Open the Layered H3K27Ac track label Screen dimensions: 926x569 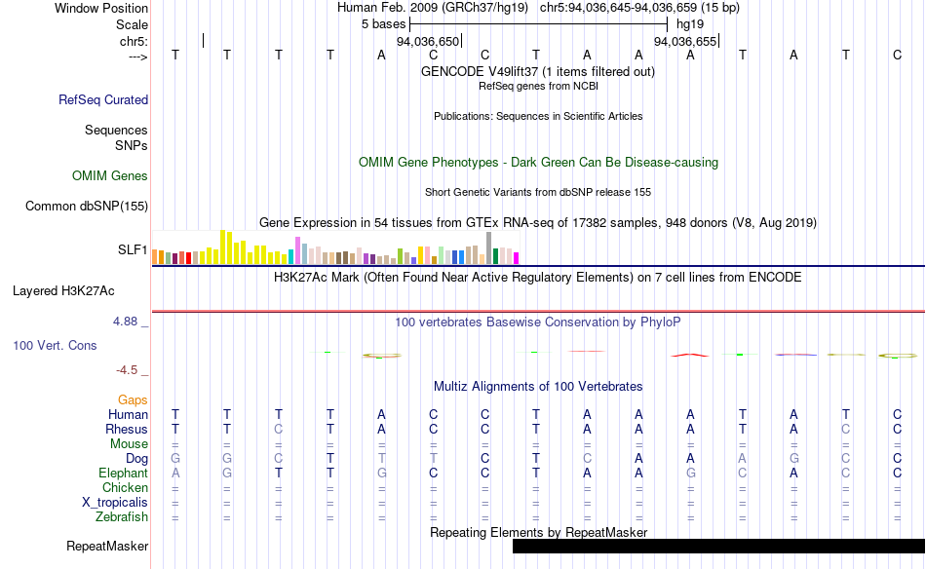click(x=63, y=291)
